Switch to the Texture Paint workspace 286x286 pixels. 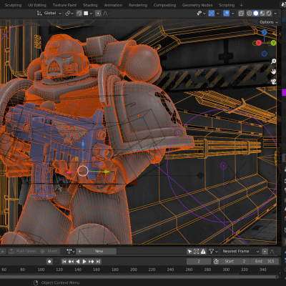[64, 5]
